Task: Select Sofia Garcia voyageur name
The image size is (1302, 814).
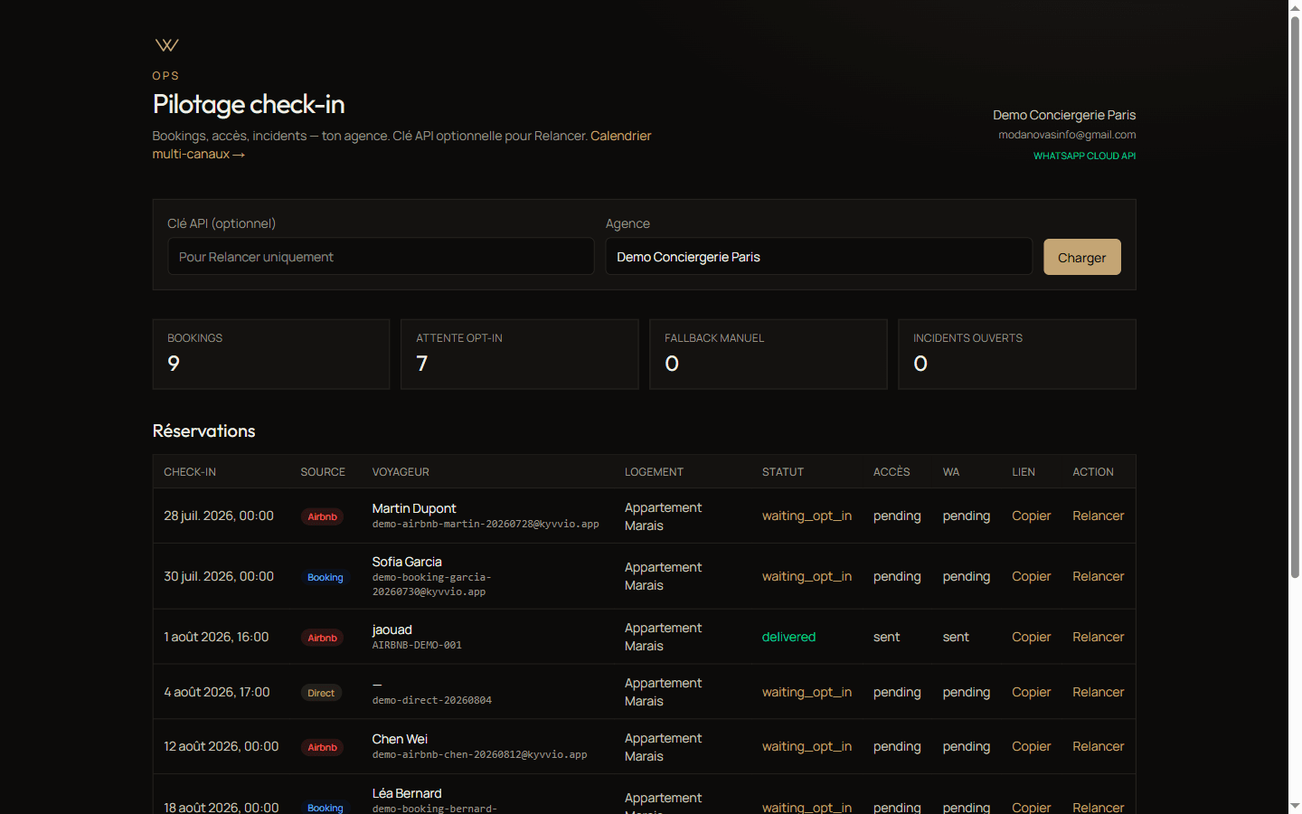Action: [x=407, y=562]
